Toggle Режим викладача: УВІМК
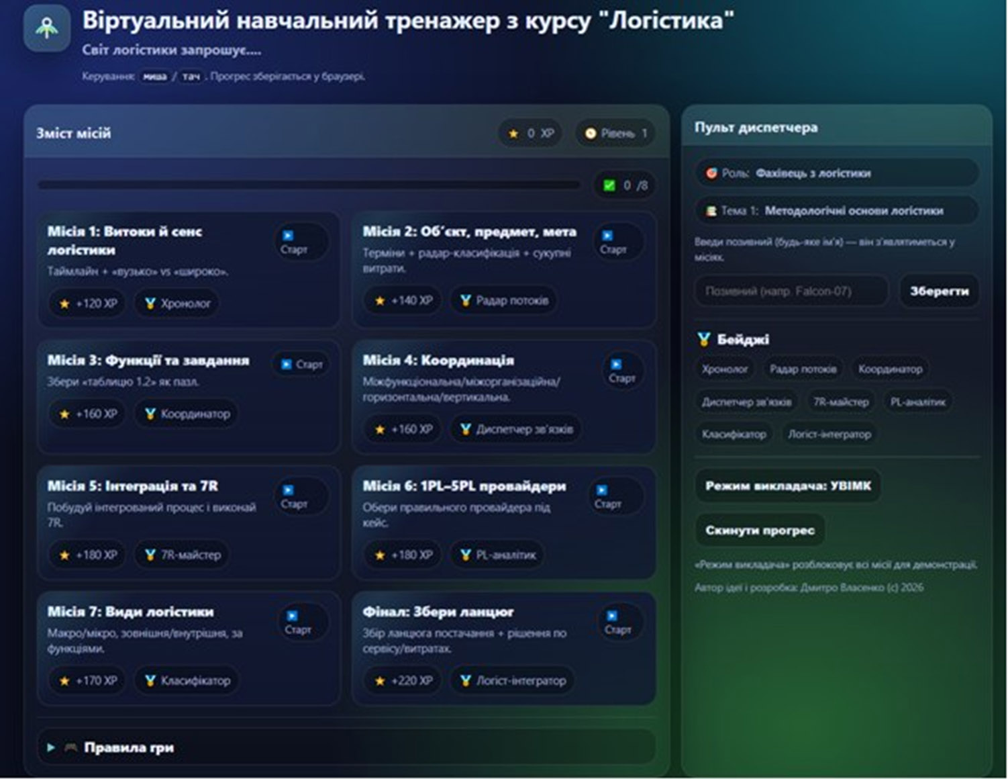The width and height of the screenshot is (1008, 779). click(x=787, y=486)
